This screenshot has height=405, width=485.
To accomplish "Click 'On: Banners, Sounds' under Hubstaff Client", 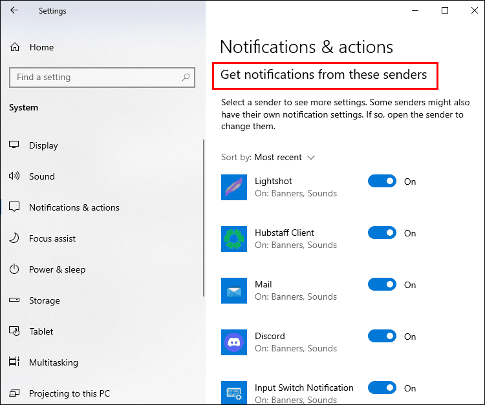I will [x=296, y=245].
